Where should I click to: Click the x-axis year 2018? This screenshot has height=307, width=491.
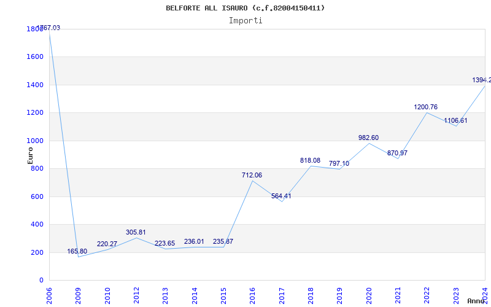(311, 296)
